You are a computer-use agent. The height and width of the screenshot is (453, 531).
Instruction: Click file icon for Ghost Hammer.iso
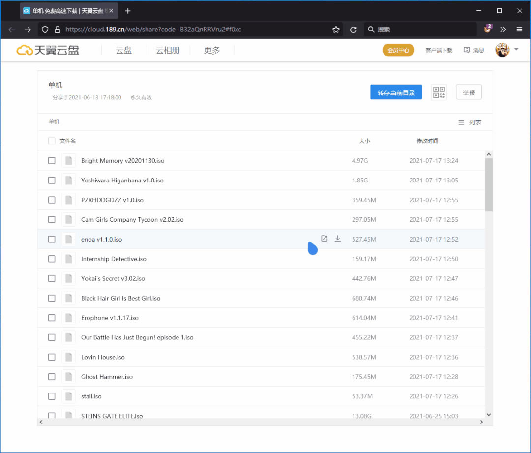pyautogui.click(x=69, y=377)
